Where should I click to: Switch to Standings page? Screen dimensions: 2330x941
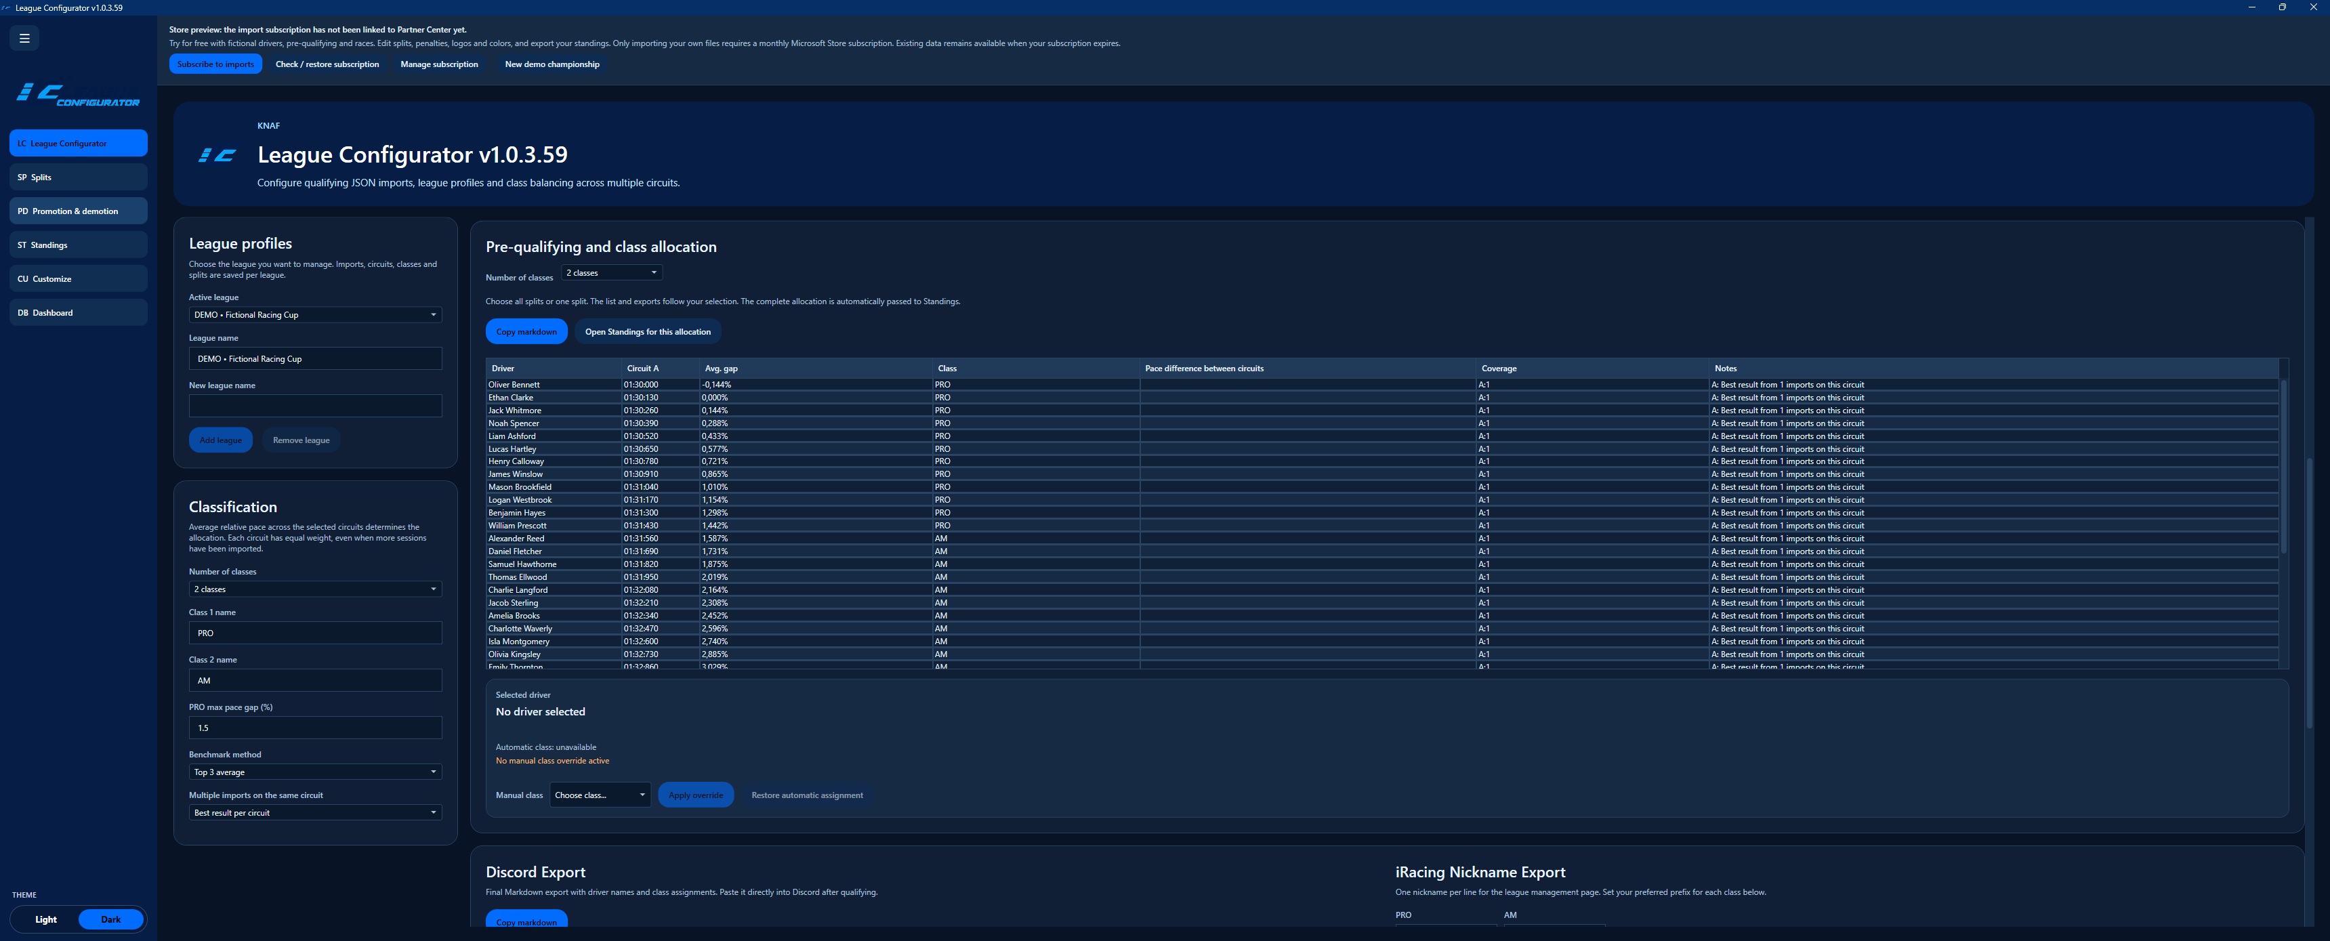(78, 245)
